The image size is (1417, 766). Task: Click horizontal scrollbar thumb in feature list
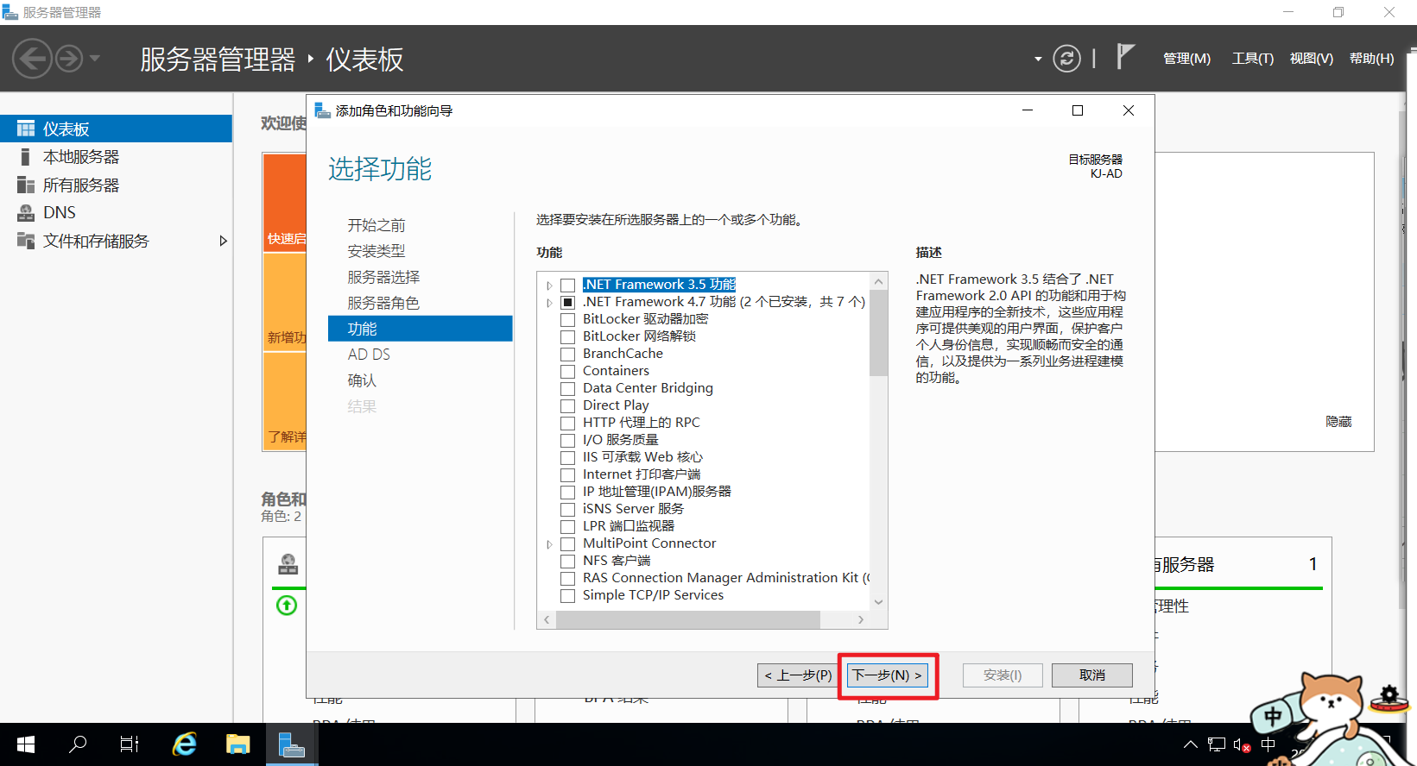[x=688, y=619]
